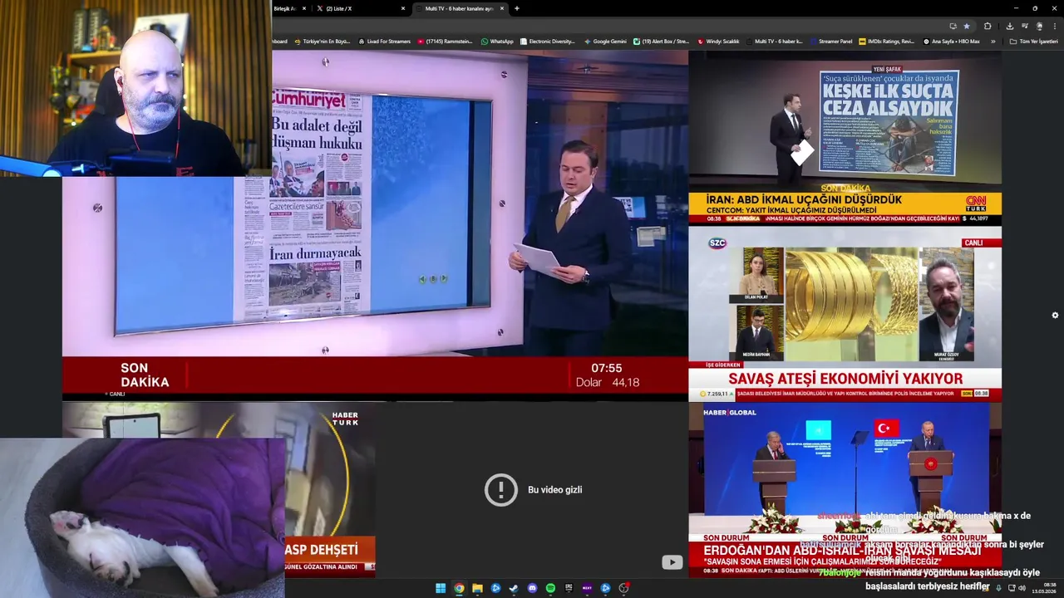Select the Haber Global Erdoğan video tile
The image size is (1064, 598).
pyautogui.click(x=845, y=490)
